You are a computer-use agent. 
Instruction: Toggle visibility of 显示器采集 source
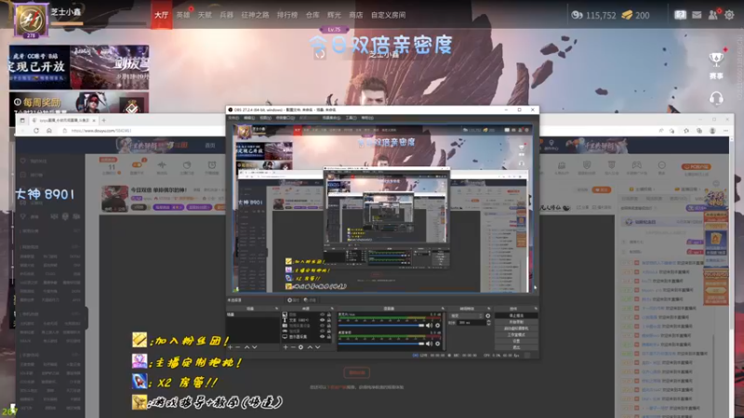pos(322,336)
